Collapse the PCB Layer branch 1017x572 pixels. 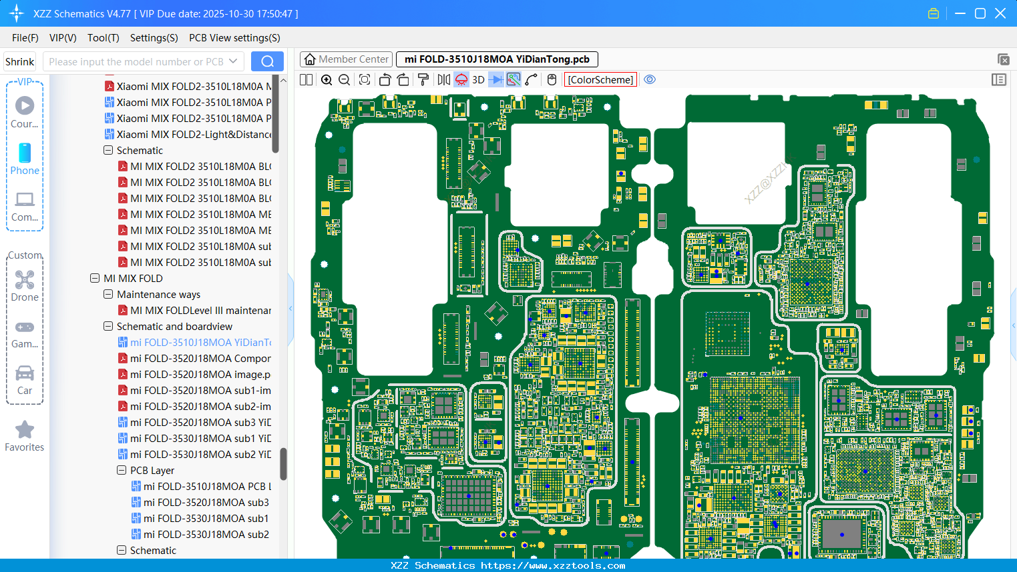(121, 470)
